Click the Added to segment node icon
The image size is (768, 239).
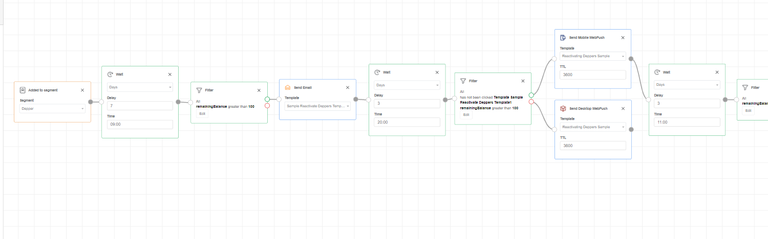coord(23,90)
